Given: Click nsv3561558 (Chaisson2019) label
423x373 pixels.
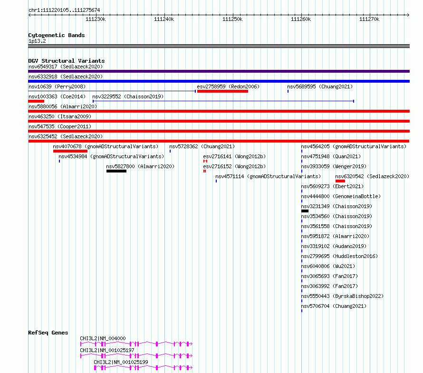Looking at the screenshot, I should [x=336, y=226].
